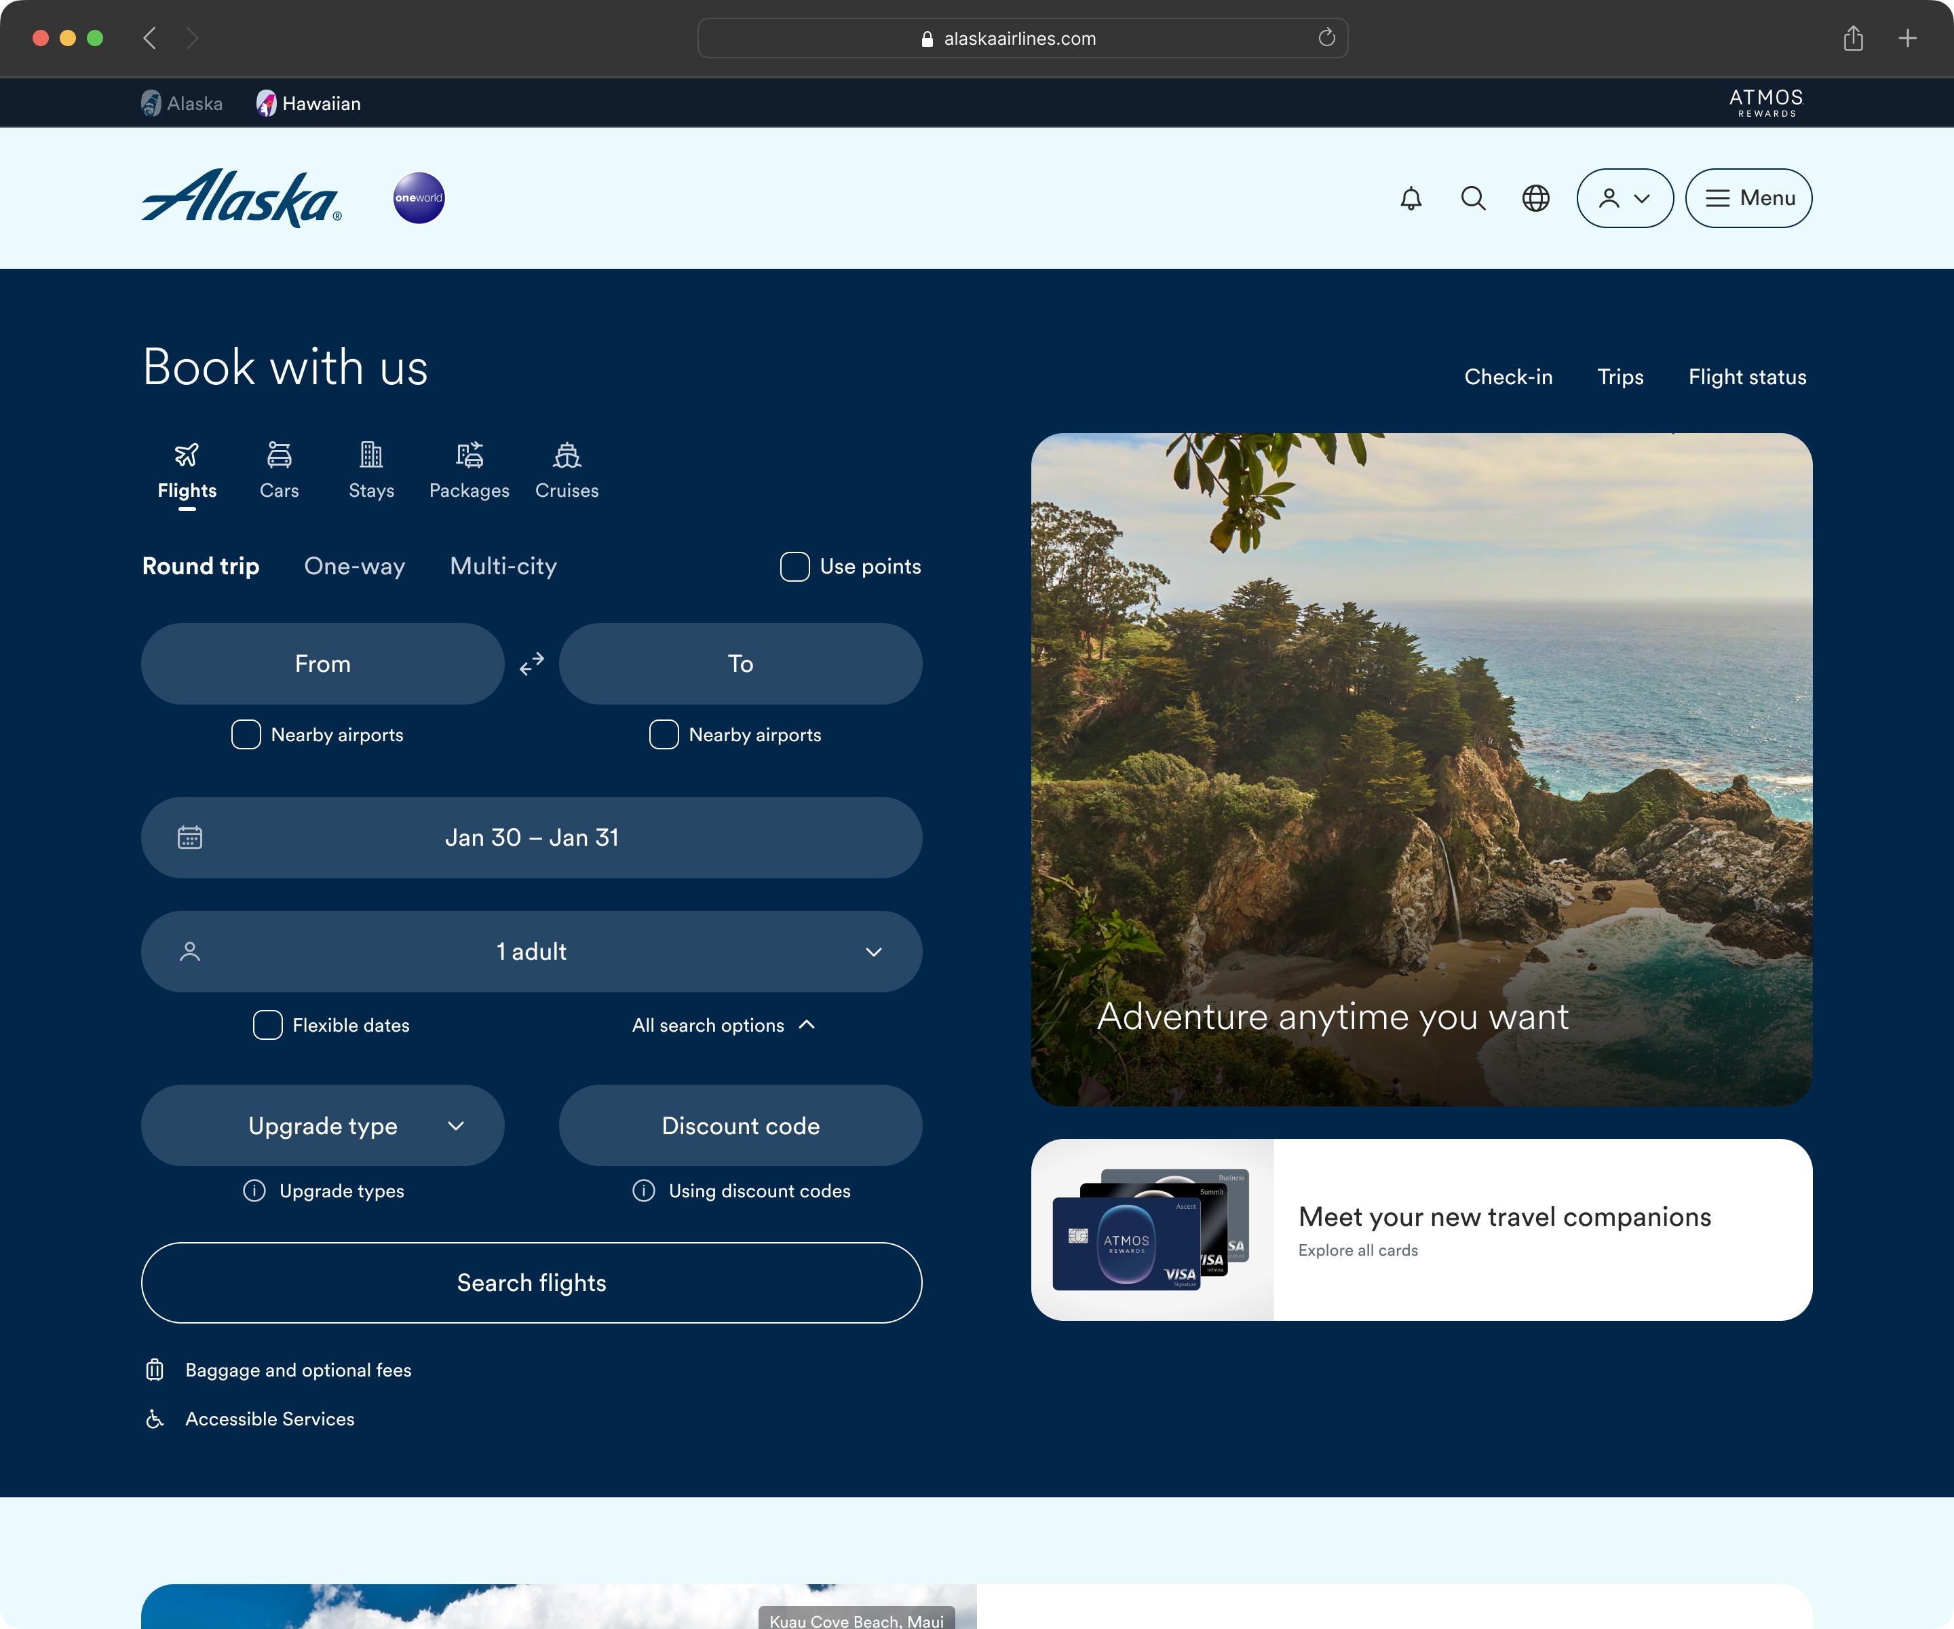1954x1629 pixels.
Task: Swap origin and destination arrows
Action: [531, 664]
